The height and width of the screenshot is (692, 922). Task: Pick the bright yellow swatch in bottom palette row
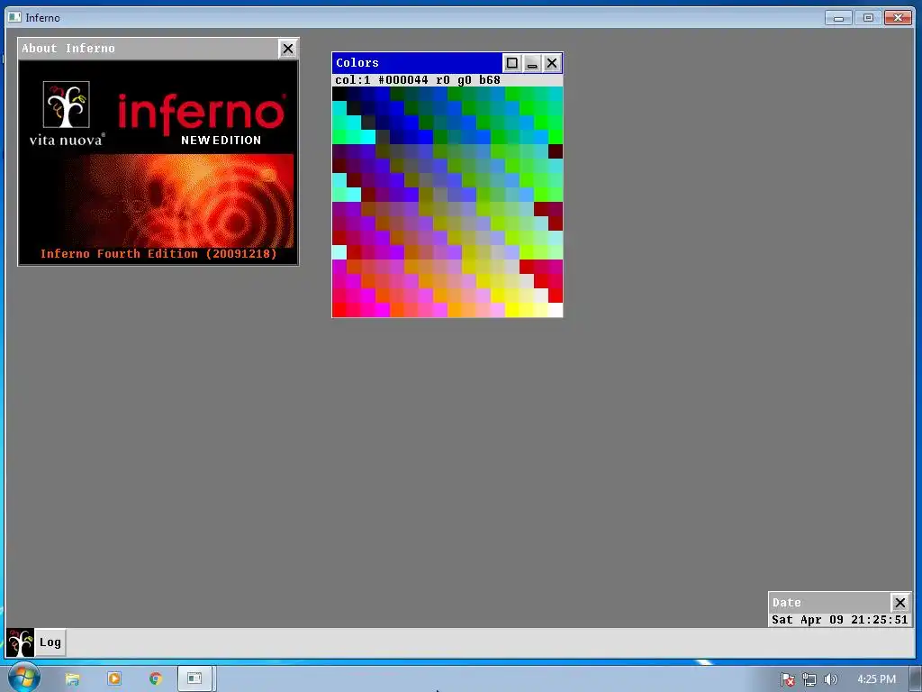pyautogui.click(x=512, y=310)
